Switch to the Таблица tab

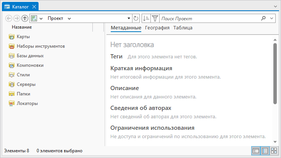[x=183, y=28]
